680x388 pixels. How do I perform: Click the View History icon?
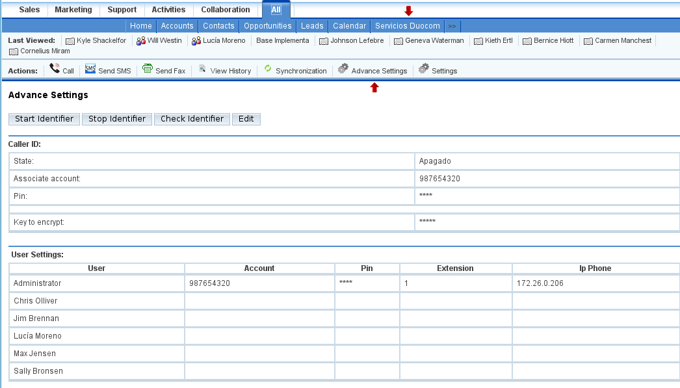click(x=203, y=69)
